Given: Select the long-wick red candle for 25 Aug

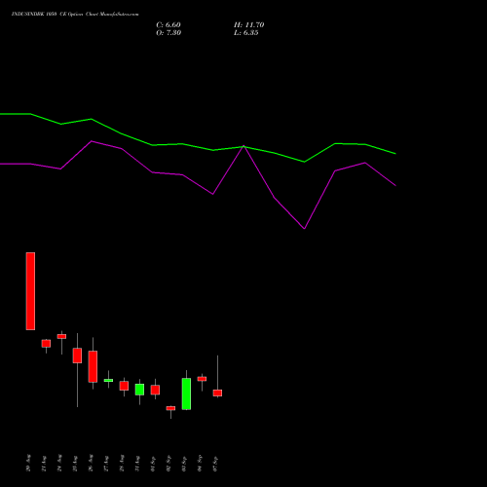Looking at the screenshot, I should click(77, 356).
